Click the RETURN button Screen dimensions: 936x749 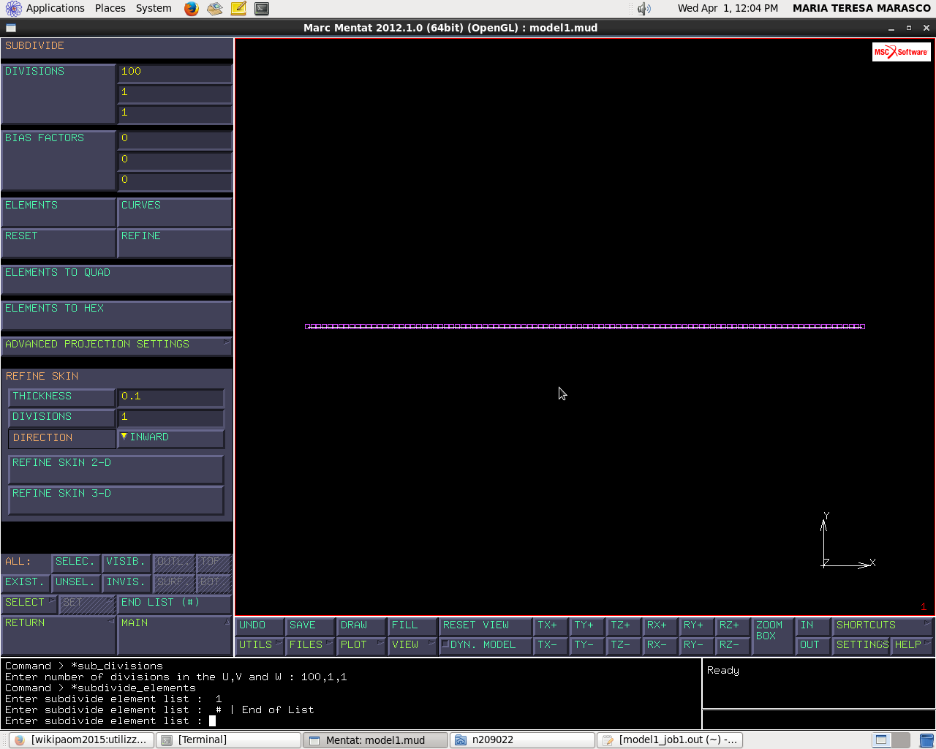pos(58,635)
